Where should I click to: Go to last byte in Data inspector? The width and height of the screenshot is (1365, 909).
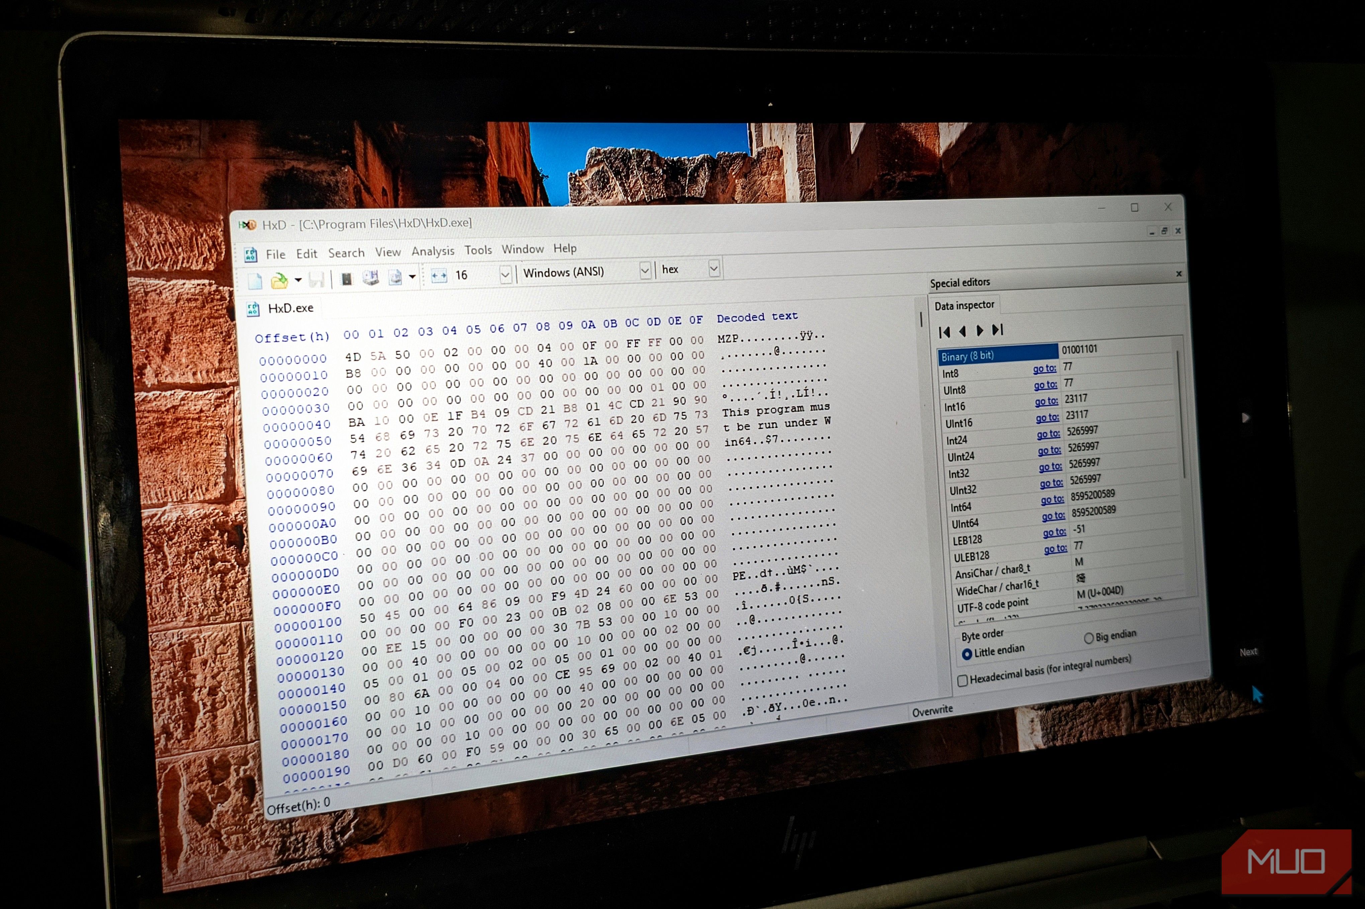click(997, 329)
